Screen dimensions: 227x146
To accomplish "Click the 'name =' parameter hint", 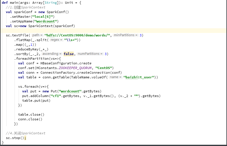I will [x=115, y=77].
